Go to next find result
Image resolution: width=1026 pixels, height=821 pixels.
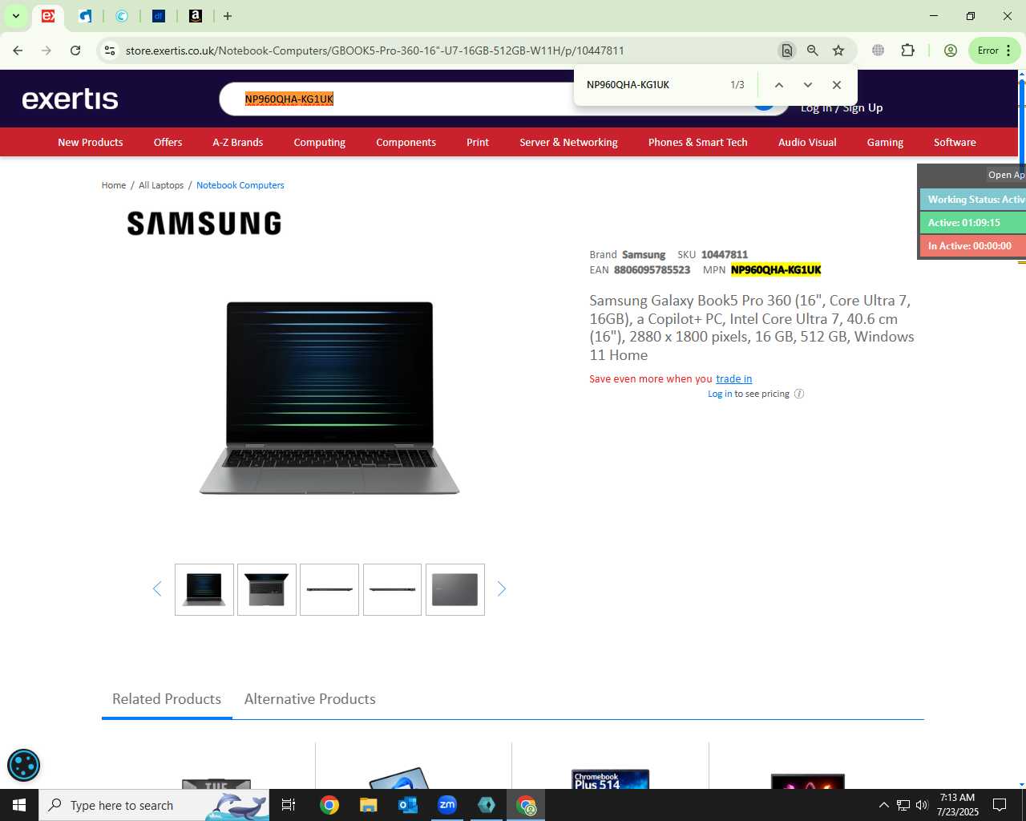pyautogui.click(x=808, y=85)
